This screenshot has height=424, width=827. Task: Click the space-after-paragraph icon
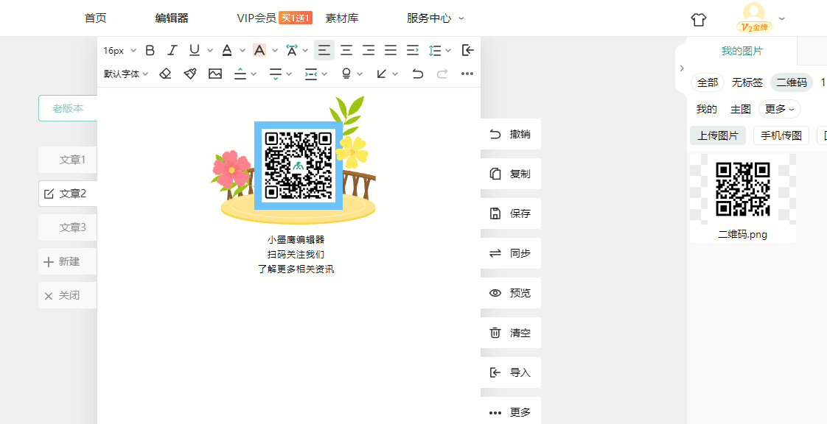276,74
